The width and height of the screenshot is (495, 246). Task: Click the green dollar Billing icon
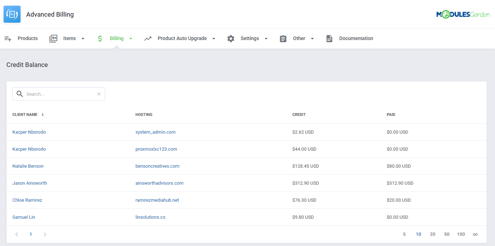coord(100,38)
